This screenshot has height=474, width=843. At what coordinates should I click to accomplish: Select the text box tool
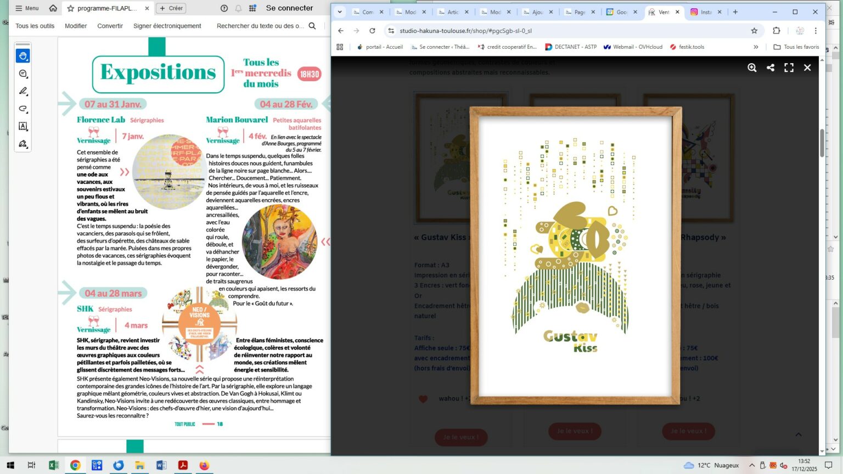coord(23,126)
